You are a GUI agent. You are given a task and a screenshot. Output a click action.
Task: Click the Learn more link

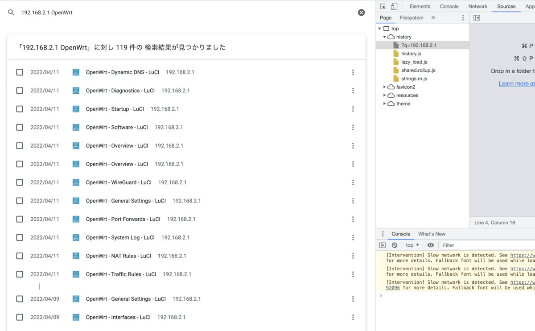(x=517, y=83)
